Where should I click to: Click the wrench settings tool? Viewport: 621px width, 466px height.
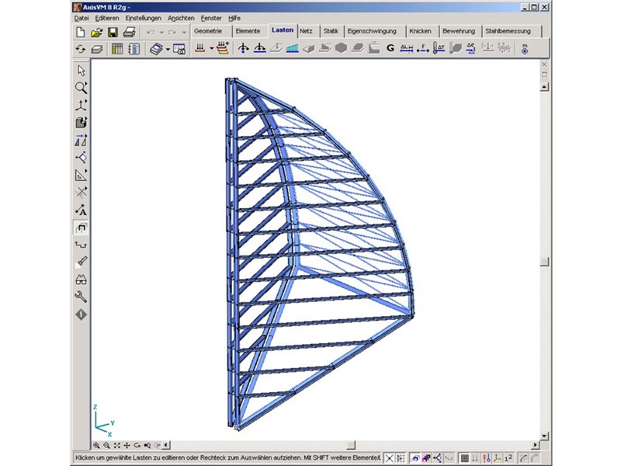[82, 297]
